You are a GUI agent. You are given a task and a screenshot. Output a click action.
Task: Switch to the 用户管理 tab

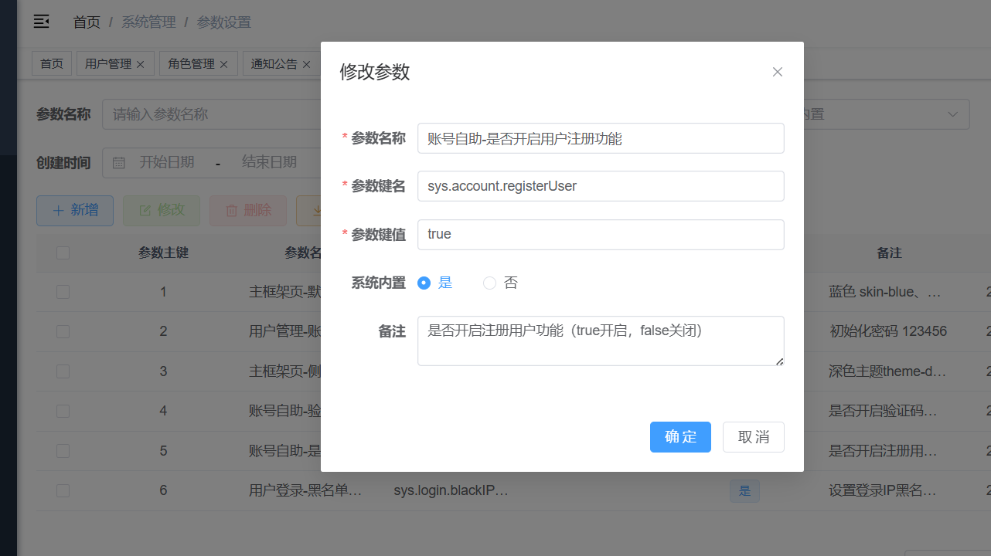108,64
